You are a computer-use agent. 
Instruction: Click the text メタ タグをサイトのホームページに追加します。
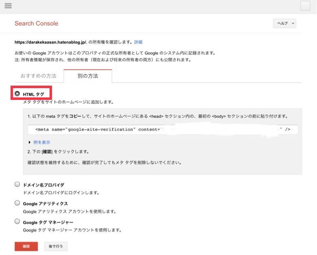click(x=69, y=102)
